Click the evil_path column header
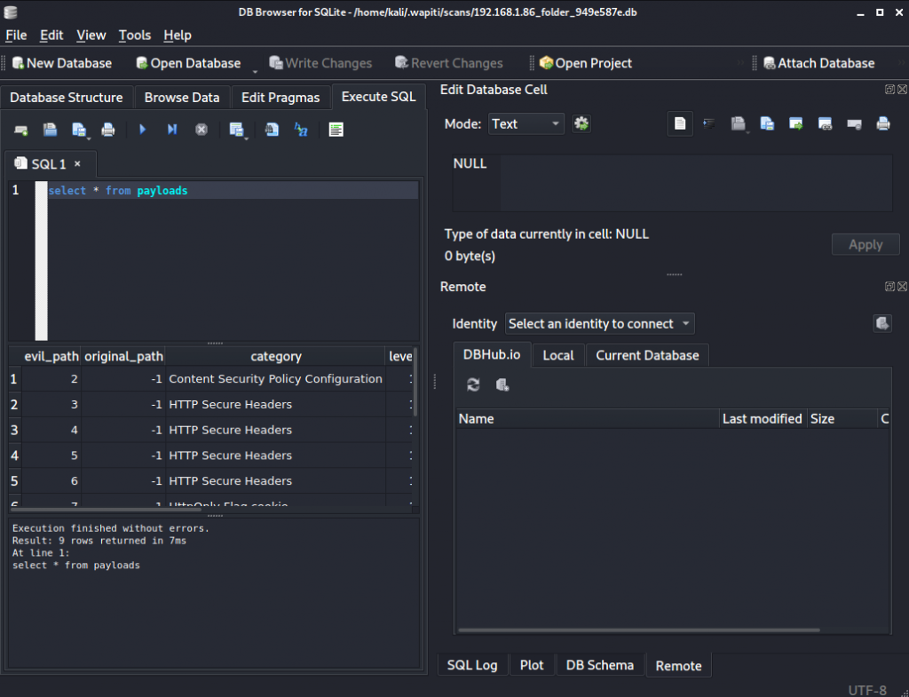The width and height of the screenshot is (909, 697). tap(51, 356)
